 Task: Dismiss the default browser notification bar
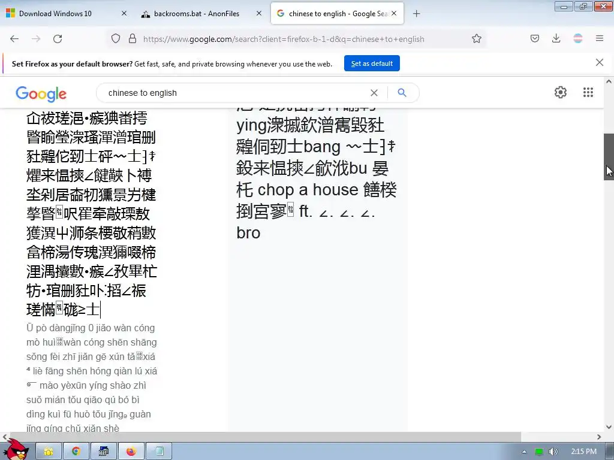point(599,62)
